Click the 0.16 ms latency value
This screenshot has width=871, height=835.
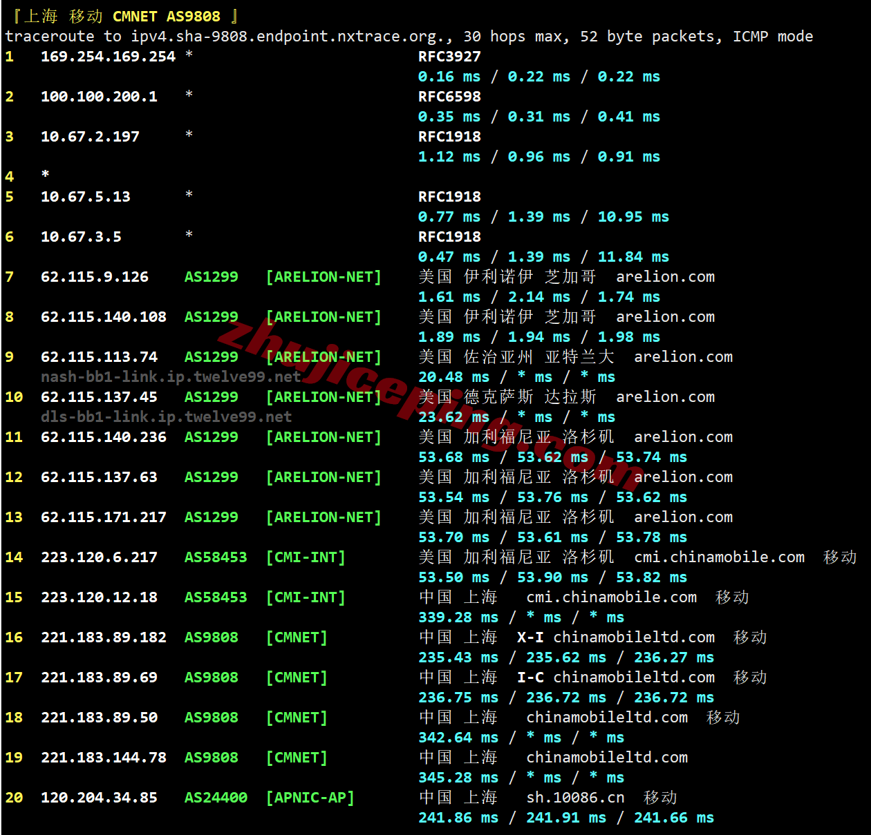pos(449,77)
